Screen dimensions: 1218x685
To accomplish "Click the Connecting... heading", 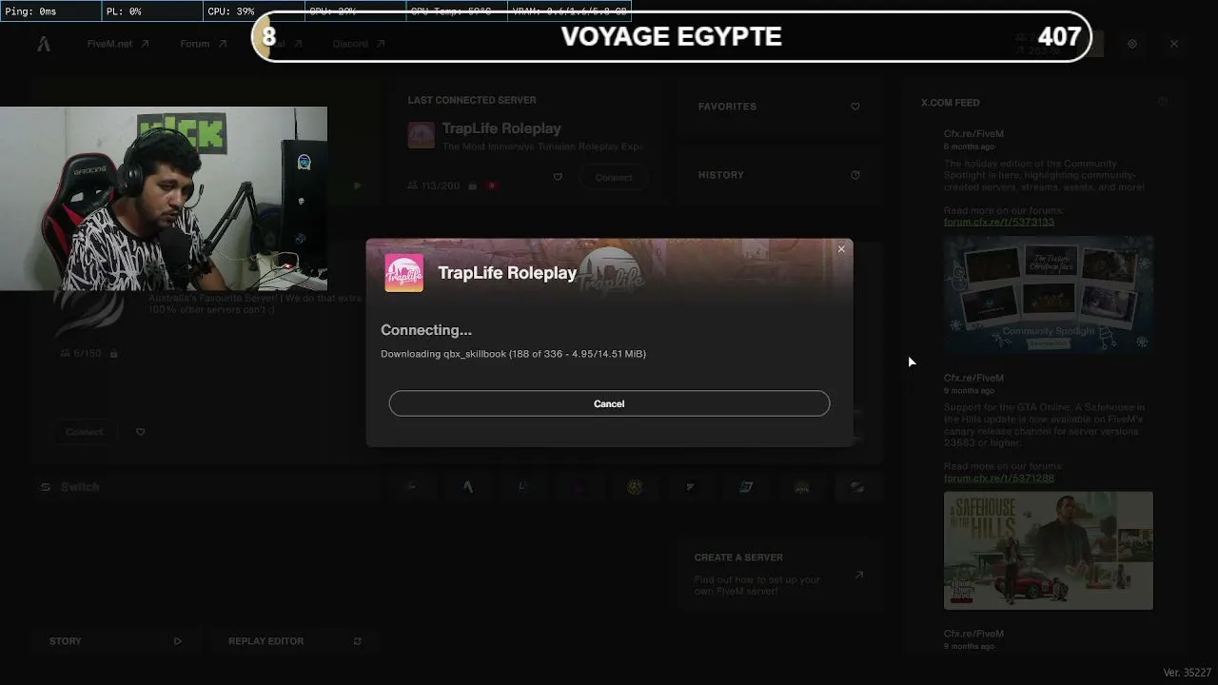I will tap(426, 330).
